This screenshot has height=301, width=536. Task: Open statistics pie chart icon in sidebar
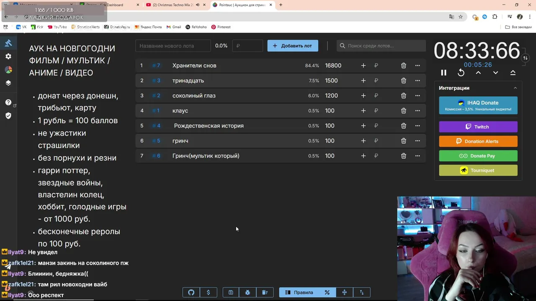tap(8, 70)
